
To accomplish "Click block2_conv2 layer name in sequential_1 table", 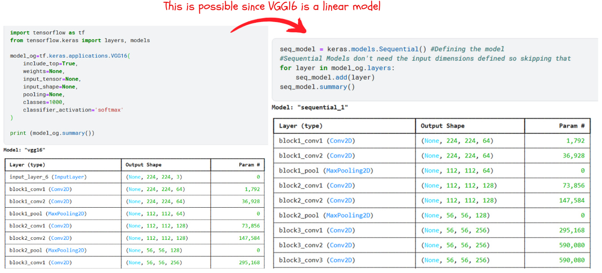I will pyautogui.click(x=317, y=200).
